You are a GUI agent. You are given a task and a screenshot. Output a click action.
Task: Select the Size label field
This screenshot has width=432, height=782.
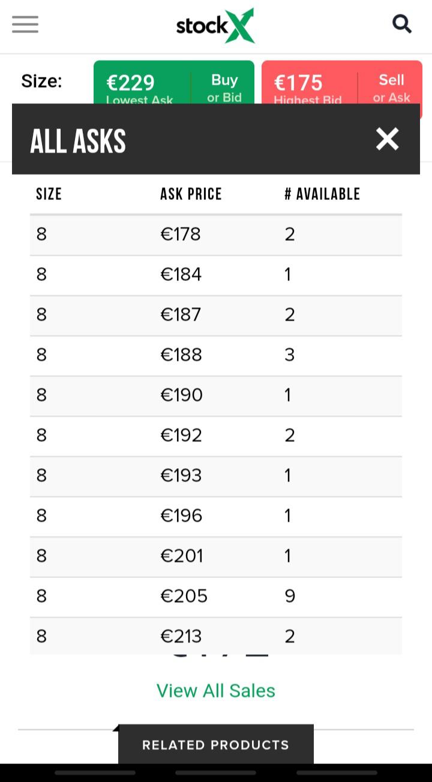click(x=41, y=80)
